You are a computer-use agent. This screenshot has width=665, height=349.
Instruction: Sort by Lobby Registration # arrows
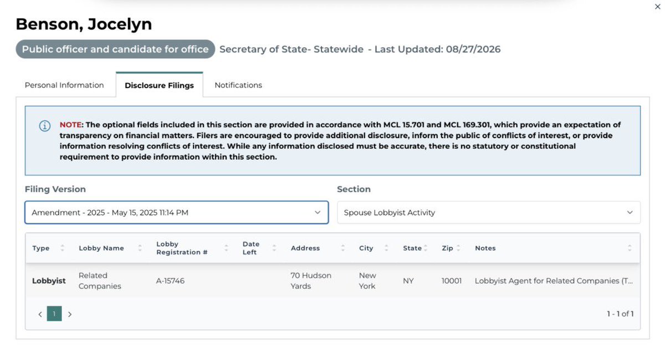pos(226,248)
